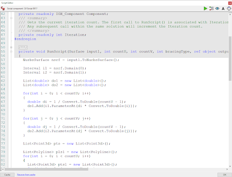The width and height of the screenshot is (232, 177).
Task: Click the C# script component icon
Action: [x=3, y=9]
